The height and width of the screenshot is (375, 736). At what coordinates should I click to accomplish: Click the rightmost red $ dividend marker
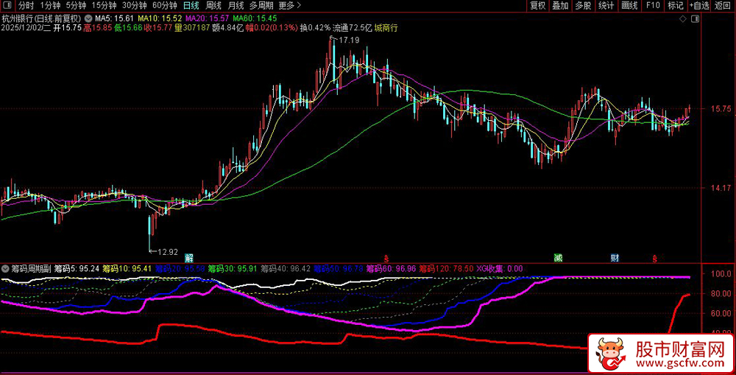654,259
